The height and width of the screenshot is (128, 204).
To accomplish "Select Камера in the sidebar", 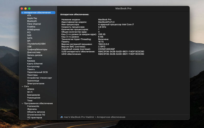I will tap(31, 61).
